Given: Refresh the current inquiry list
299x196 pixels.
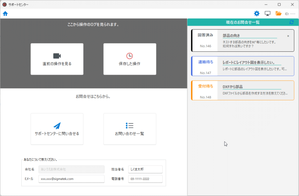Looking at the screenshot, I should 292,22.
